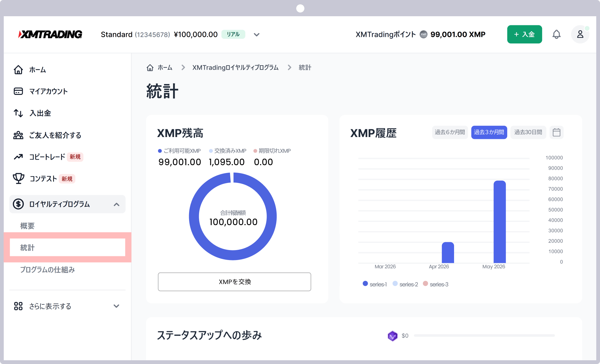Click the コピートレード trend arrow icon

tap(18, 157)
